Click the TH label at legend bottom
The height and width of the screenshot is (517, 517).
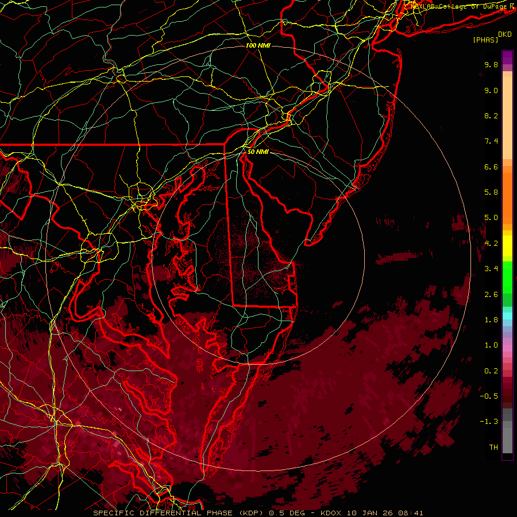(x=493, y=447)
